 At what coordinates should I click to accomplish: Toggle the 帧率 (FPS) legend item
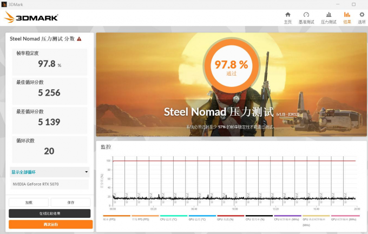click(116, 218)
